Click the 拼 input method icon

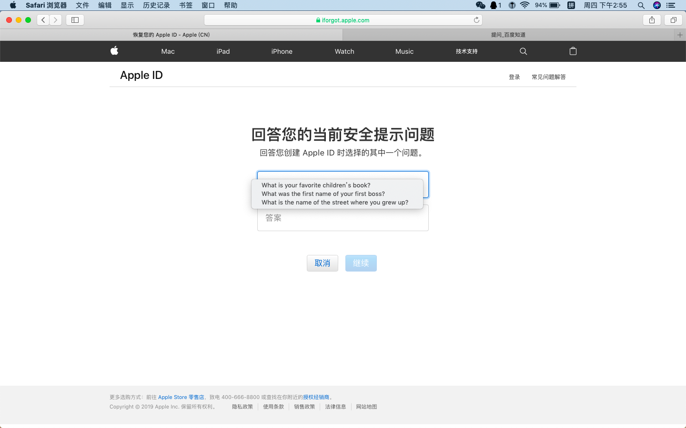pos(571,5)
